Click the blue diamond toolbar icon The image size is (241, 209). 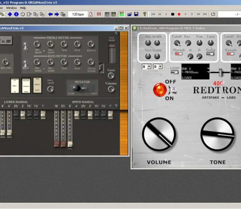point(10,14)
